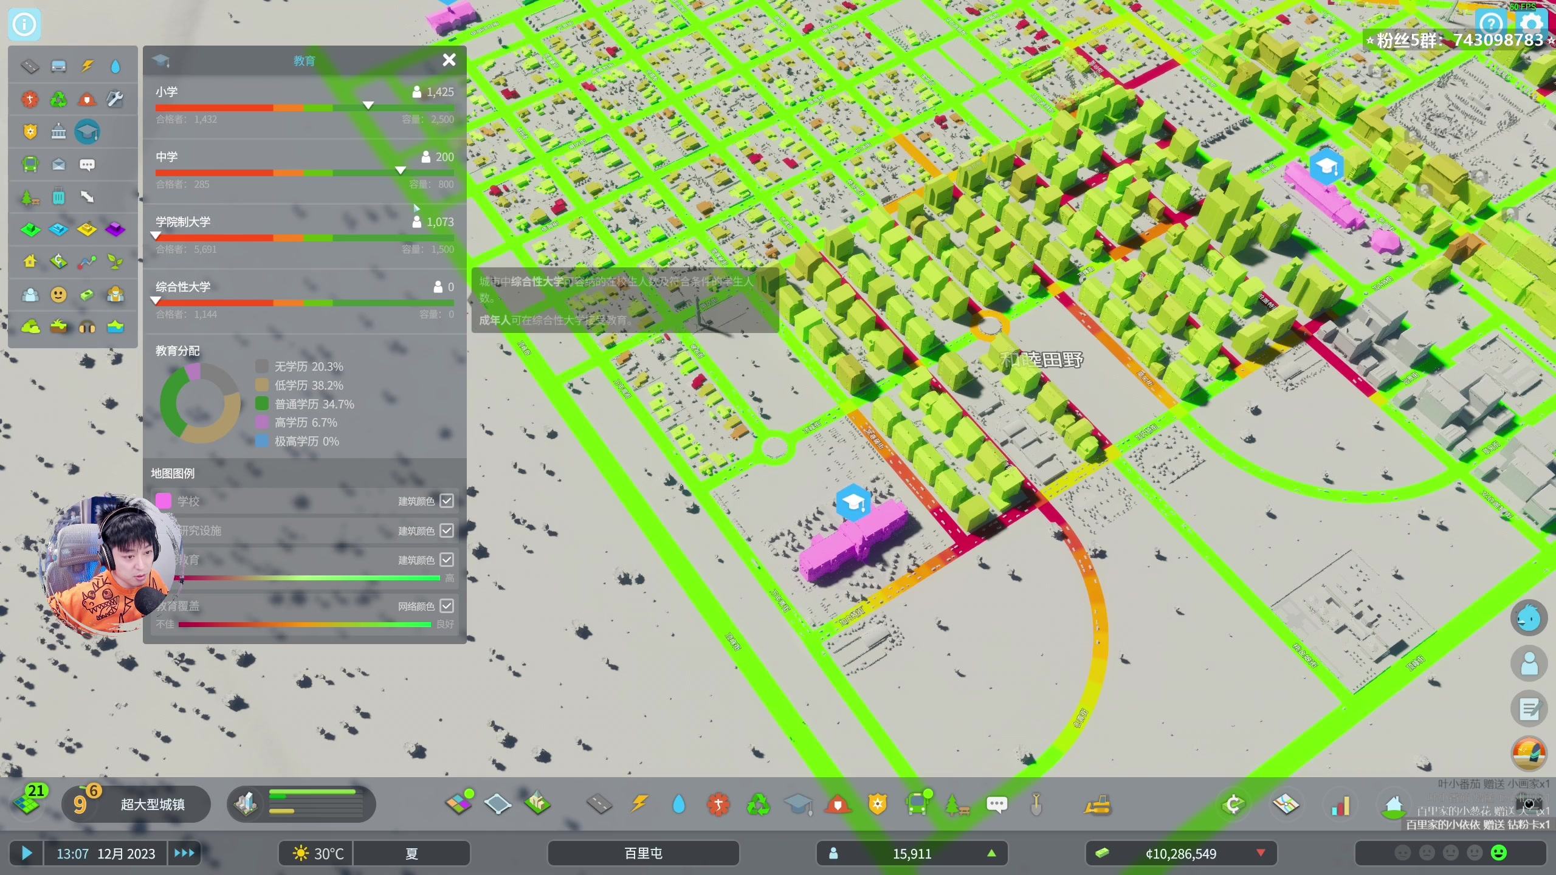Click the education distribution donut chart
The width and height of the screenshot is (1556, 875).
click(200, 403)
